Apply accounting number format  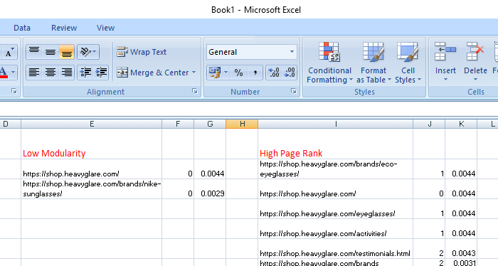(x=215, y=73)
